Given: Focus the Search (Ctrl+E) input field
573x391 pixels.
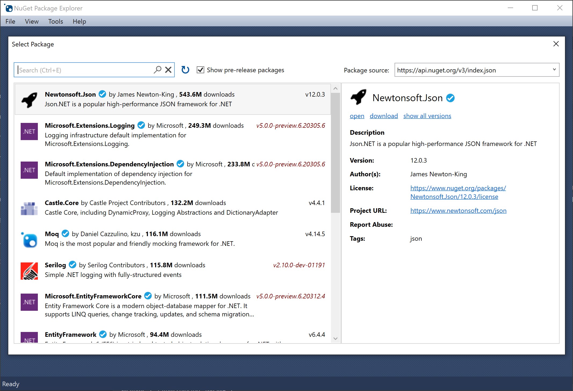Looking at the screenshot, I should [x=83, y=70].
